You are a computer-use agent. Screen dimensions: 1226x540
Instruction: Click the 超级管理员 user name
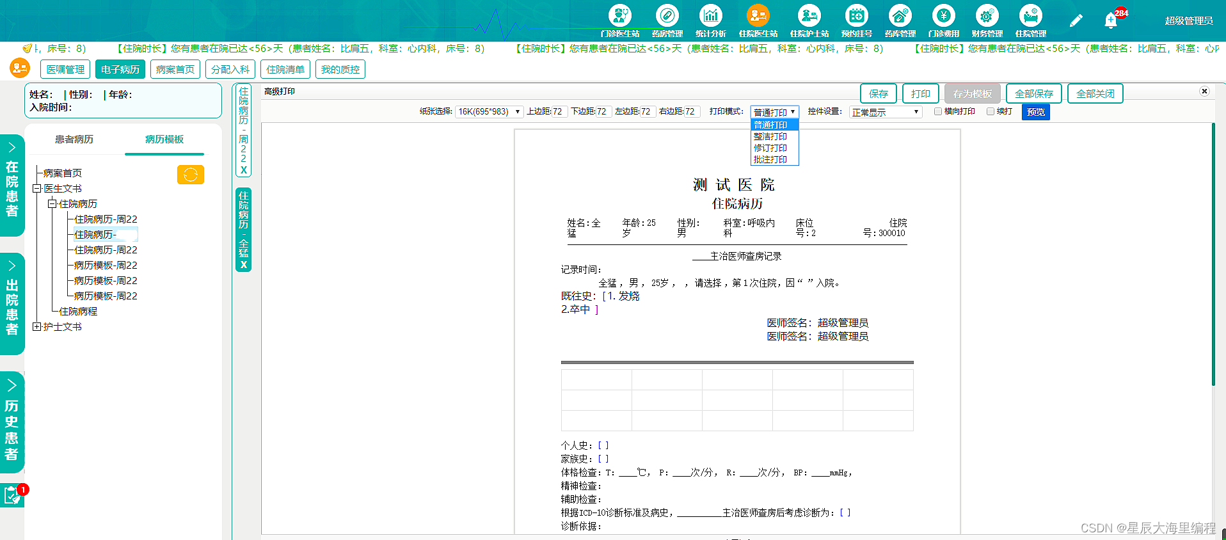1189,20
